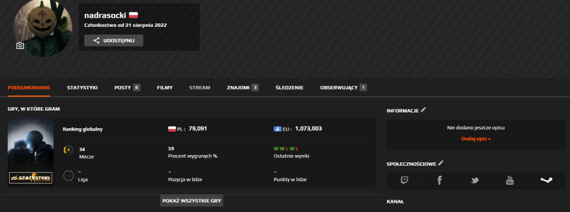The width and height of the screenshot is (570, 212).
Task: Open the Twitch social link
Action: point(404,180)
